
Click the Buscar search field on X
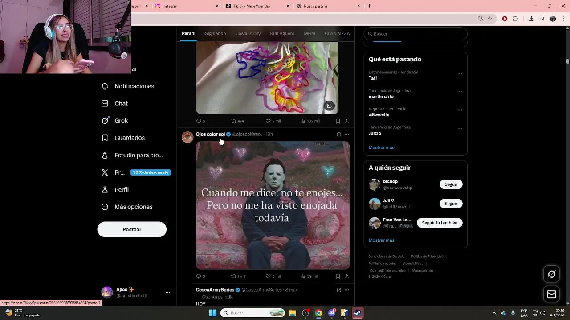415,34
